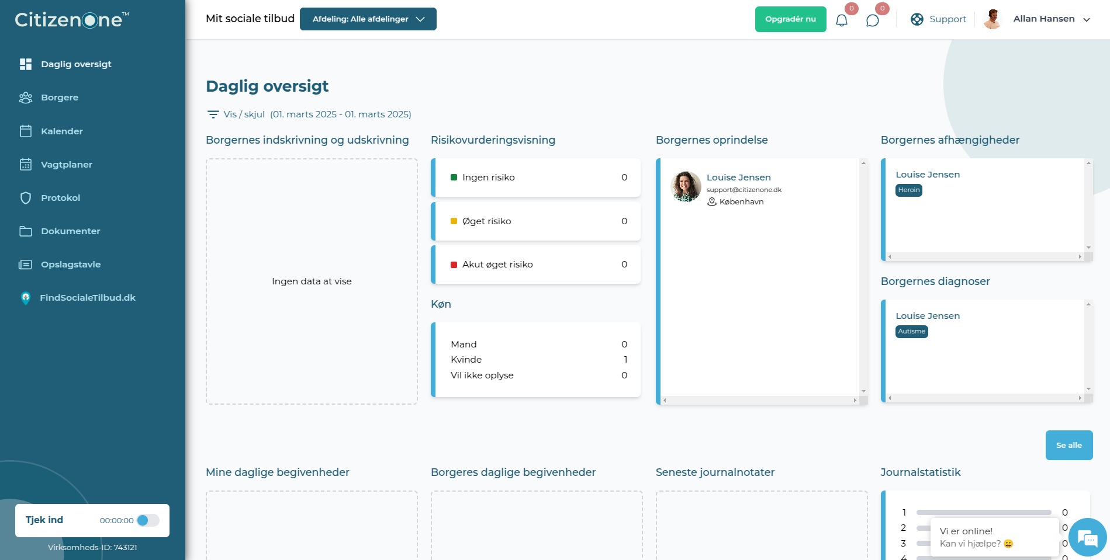This screenshot has height=560, width=1110.
Task: Open Kalender from the sidebar
Action: 62,131
